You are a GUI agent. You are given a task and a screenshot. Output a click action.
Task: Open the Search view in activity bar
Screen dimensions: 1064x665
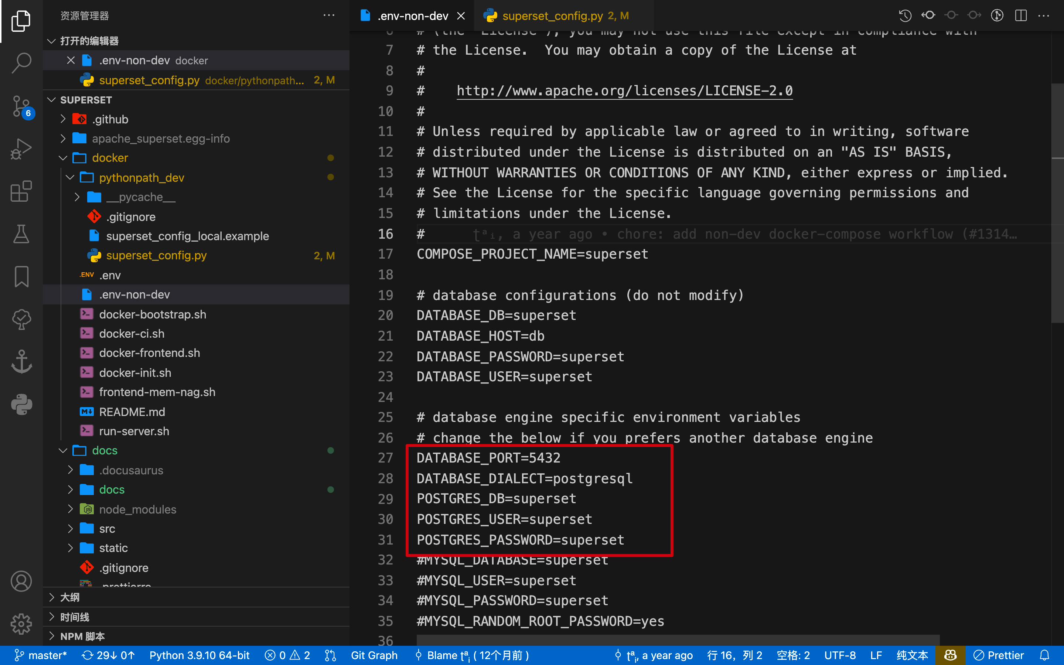tap(21, 63)
